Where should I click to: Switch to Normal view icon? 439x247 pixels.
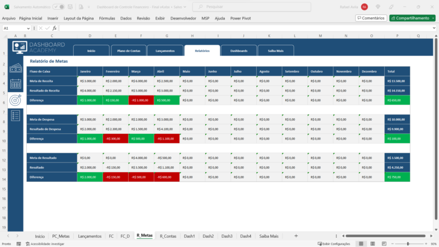361,244
